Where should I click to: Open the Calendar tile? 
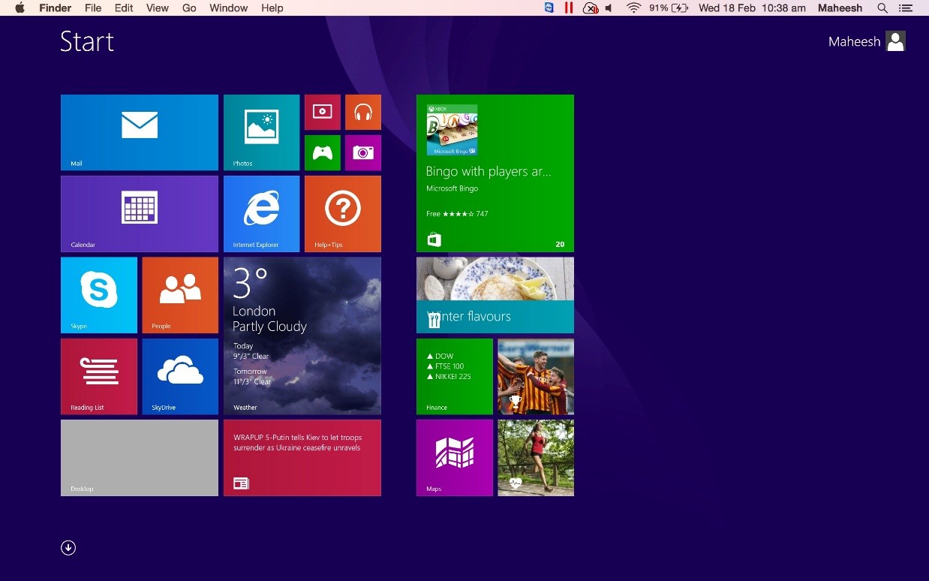pos(140,214)
